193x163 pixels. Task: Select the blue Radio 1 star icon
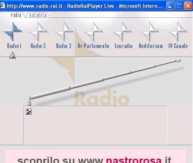[x=13, y=31]
